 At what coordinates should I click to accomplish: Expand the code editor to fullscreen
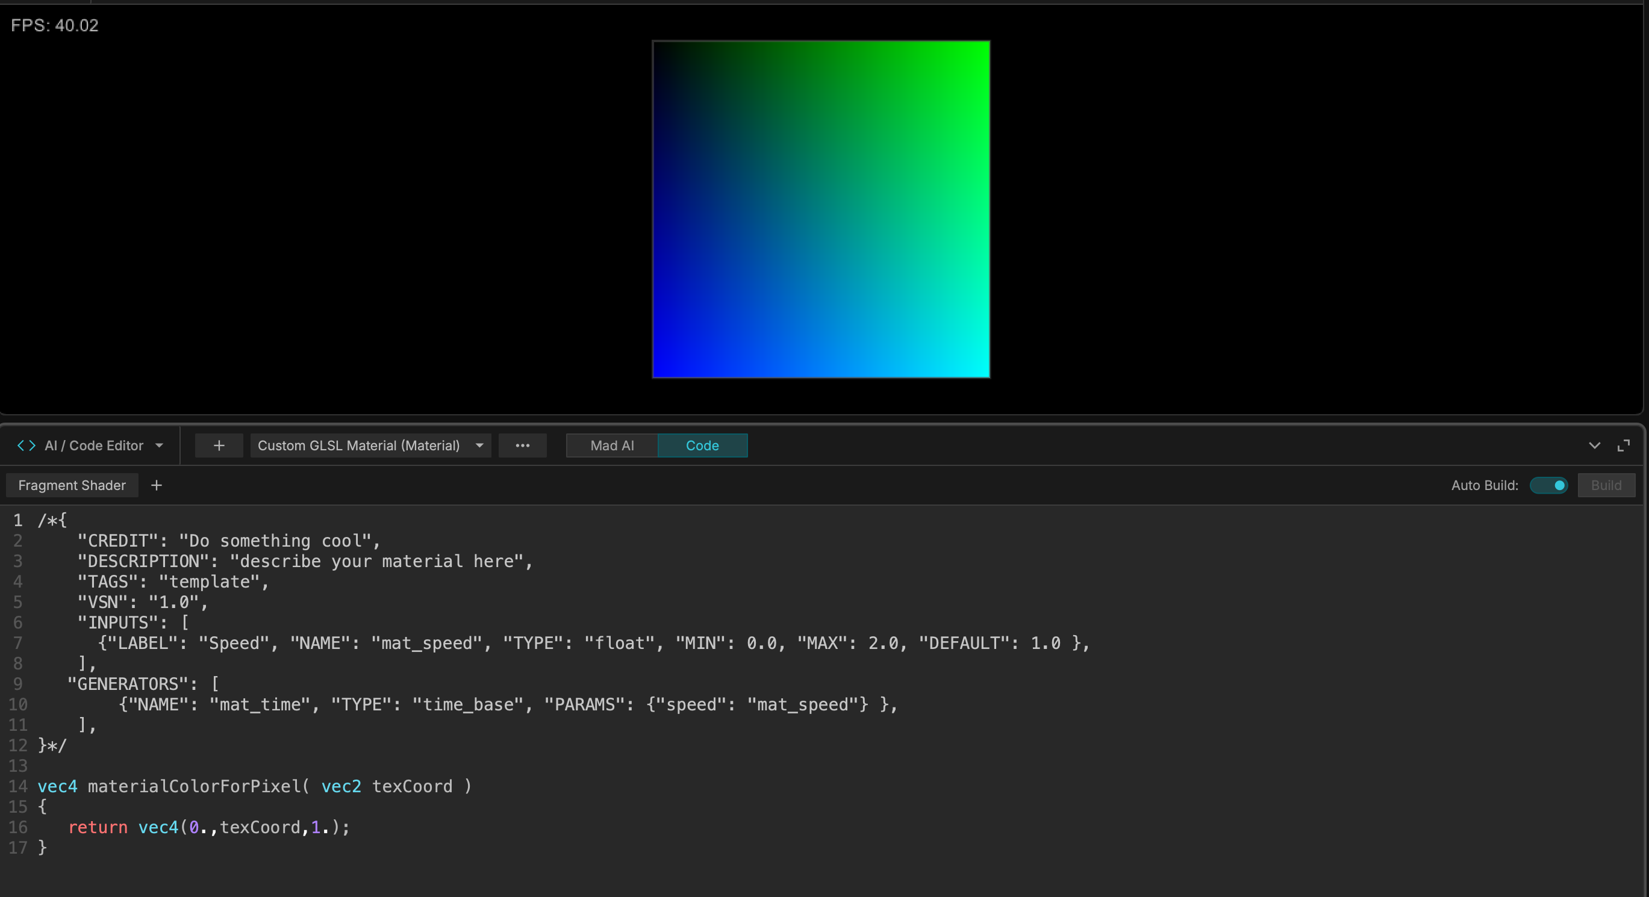click(x=1623, y=445)
